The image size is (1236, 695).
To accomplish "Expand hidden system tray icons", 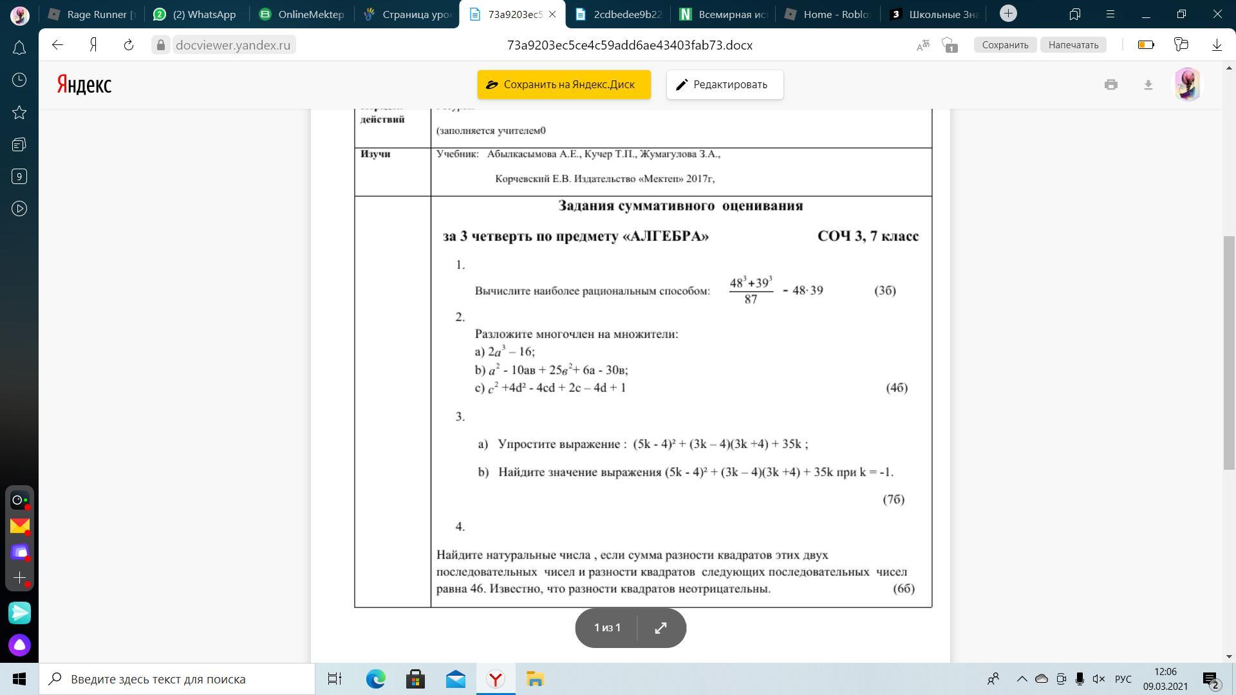I will click(1022, 679).
